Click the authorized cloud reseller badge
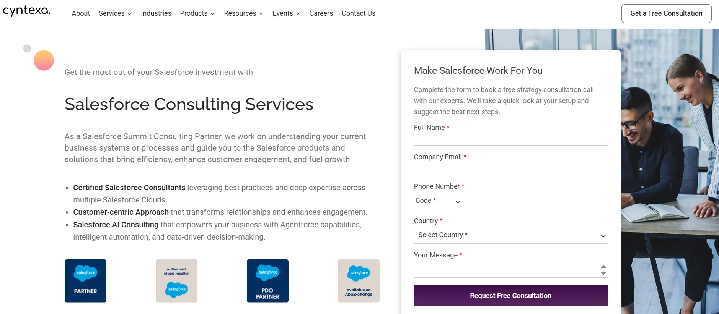719x314 pixels. (176, 281)
